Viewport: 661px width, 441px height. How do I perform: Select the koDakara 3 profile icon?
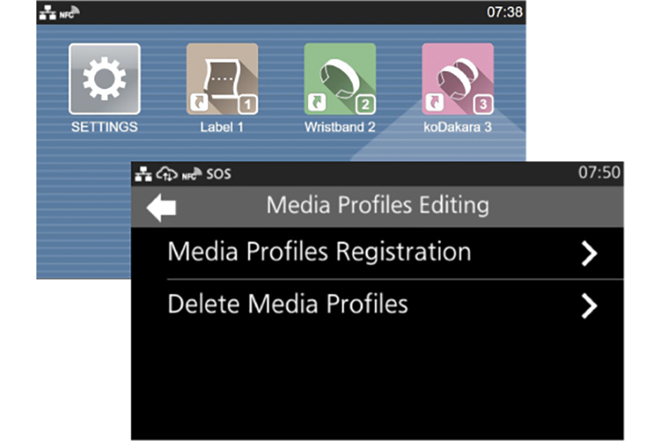click(458, 79)
